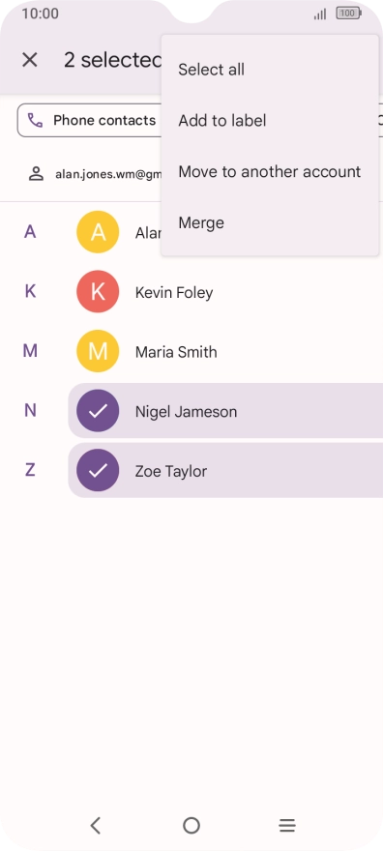Deselect Nigel Jameson's purple checkmark
Image resolution: width=383 pixels, height=851 pixels.
click(98, 411)
